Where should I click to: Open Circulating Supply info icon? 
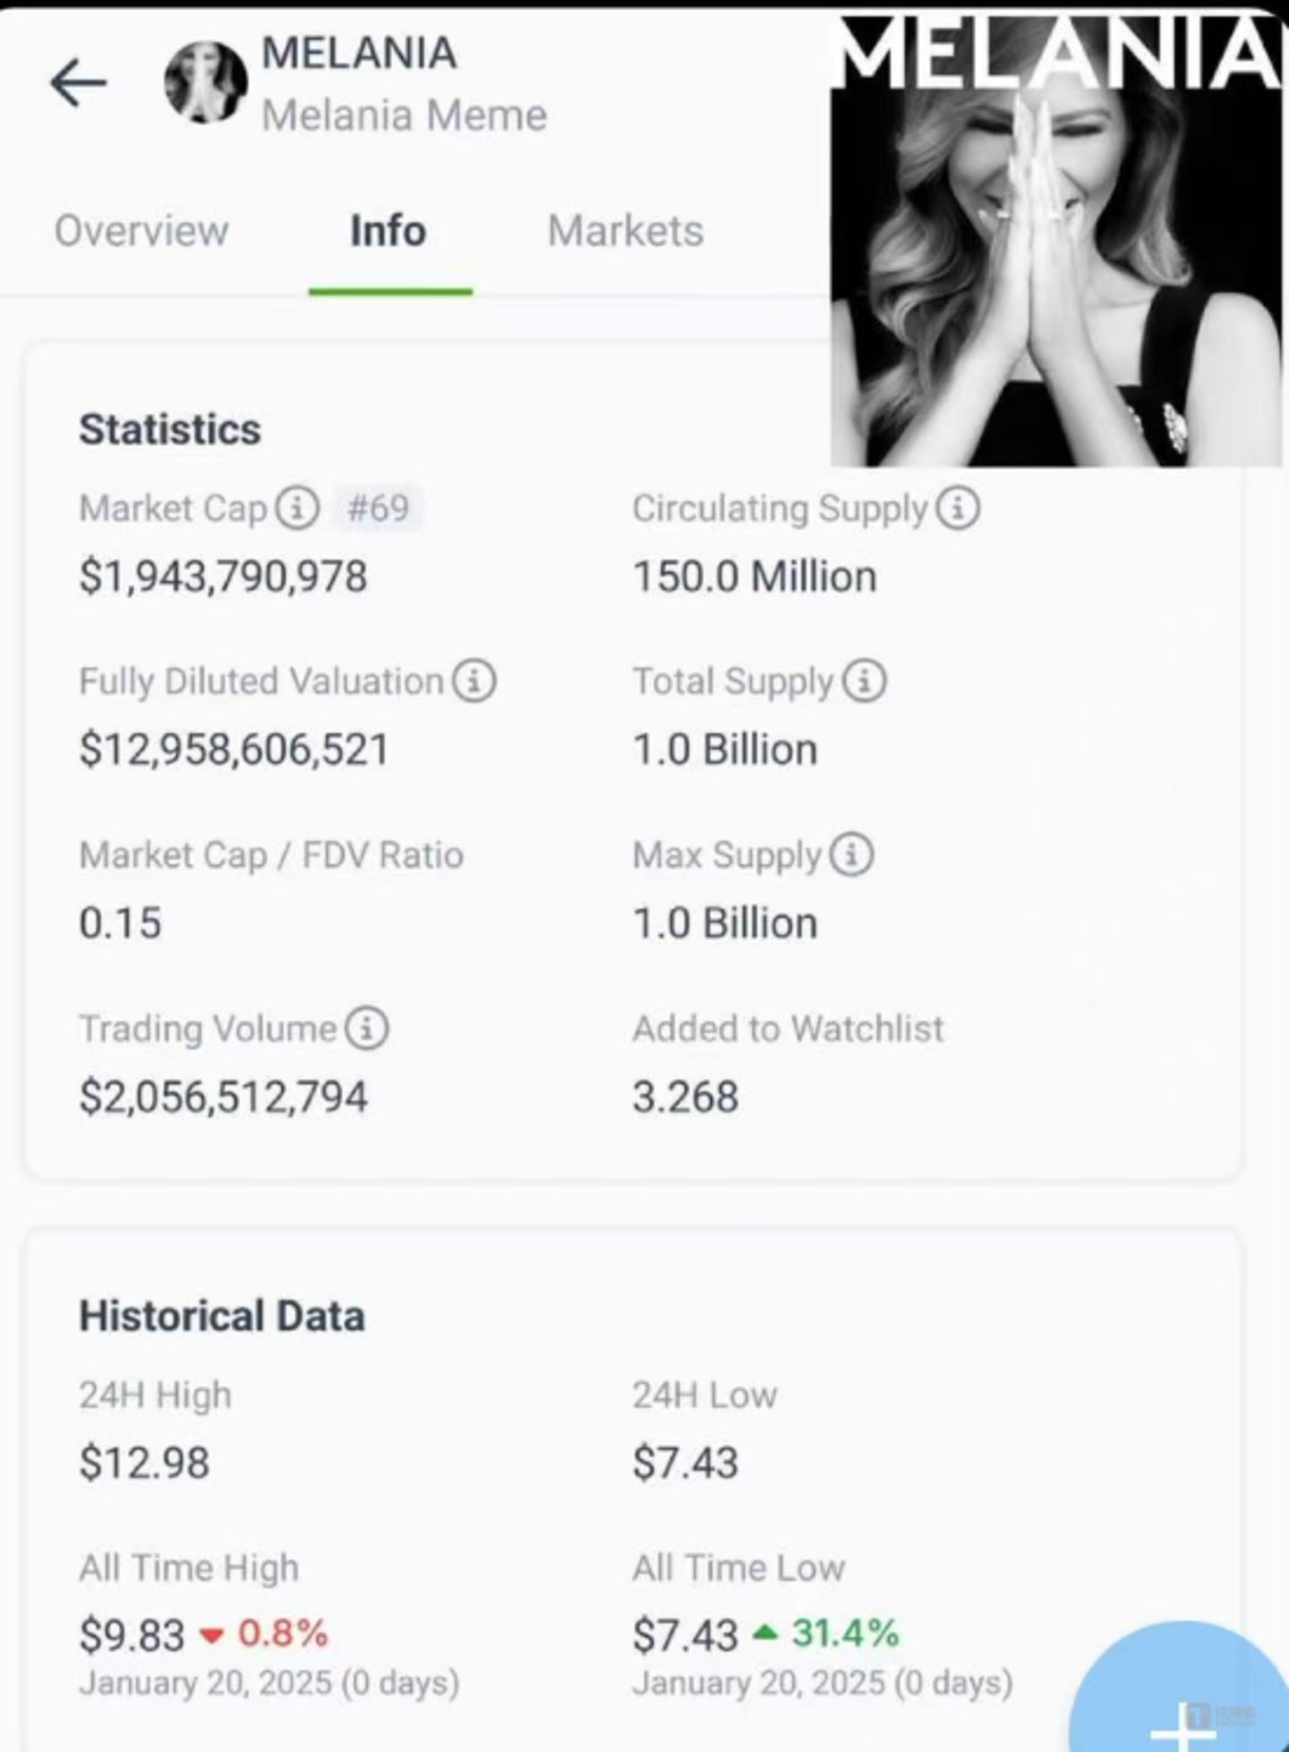point(958,508)
